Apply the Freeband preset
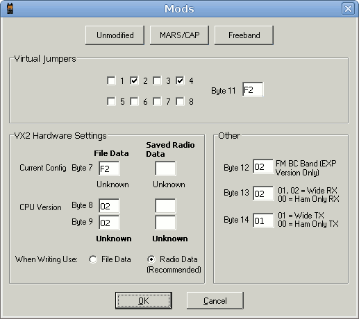 [x=244, y=35]
